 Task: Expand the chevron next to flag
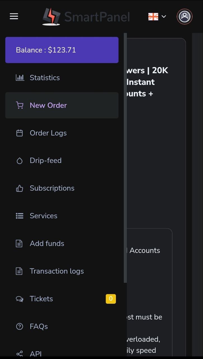[164, 17]
